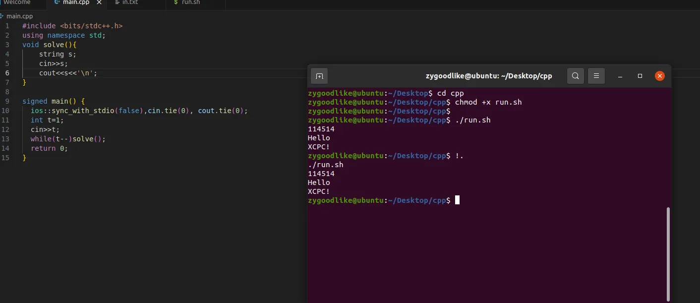Close the terminal window
This screenshot has width=700, height=303.
pos(659,76)
